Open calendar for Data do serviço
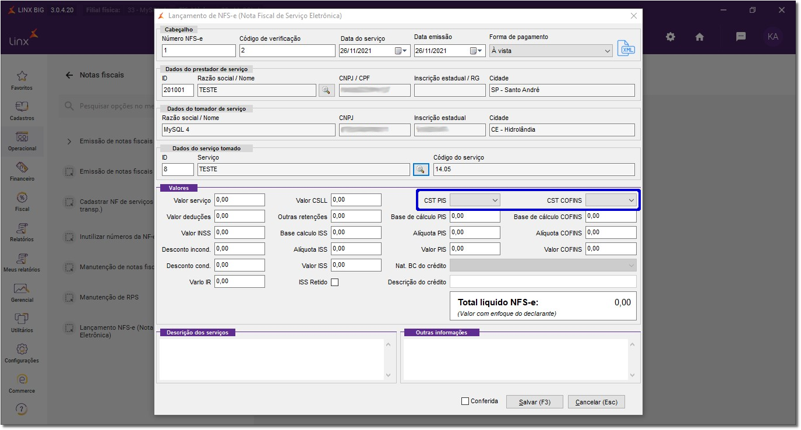This screenshot has height=430, width=801. [398, 51]
